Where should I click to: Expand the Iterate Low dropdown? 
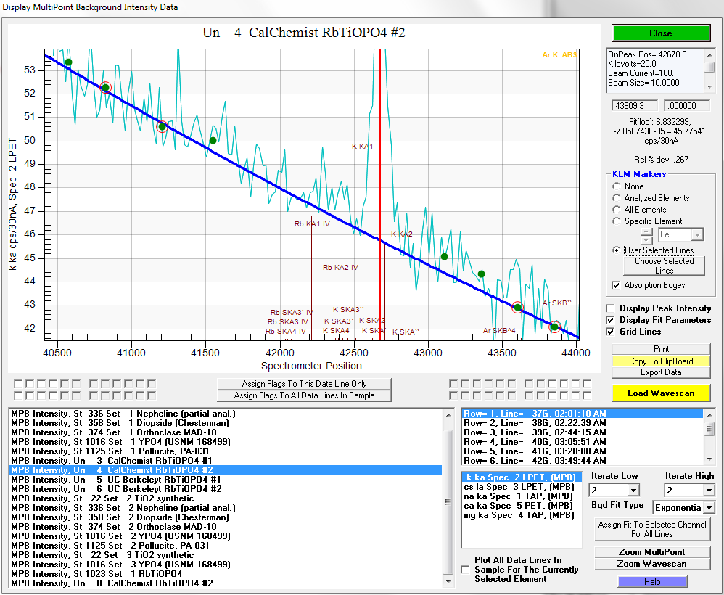click(633, 491)
